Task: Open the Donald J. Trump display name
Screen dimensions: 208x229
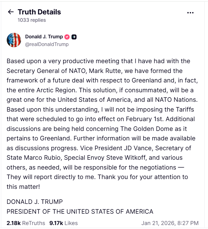Action: [x=44, y=37]
